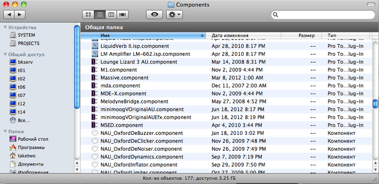Open Программы in sidebar
The width and height of the screenshot is (379, 184).
click(x=27, y=147)
